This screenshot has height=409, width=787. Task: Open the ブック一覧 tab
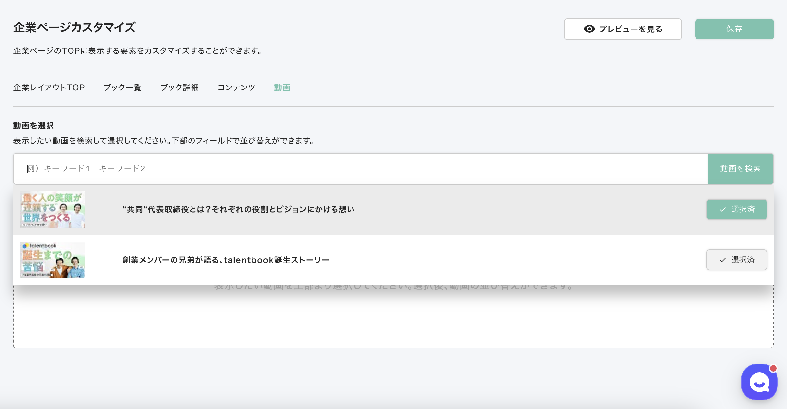(123, 88)
